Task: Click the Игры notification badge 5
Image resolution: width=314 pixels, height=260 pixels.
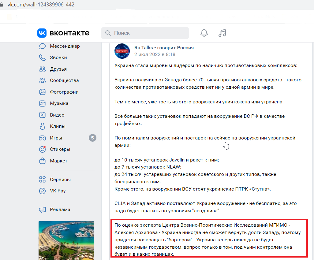Action: 92,138
